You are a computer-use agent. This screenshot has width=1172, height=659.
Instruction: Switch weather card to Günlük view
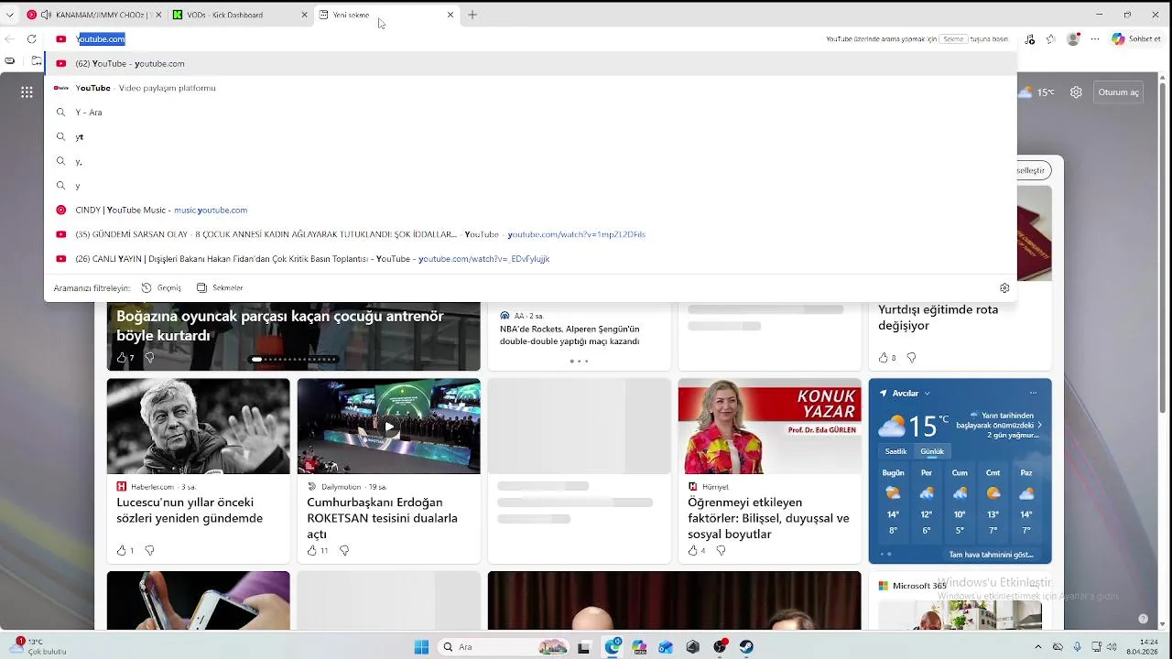pos(932,451)
